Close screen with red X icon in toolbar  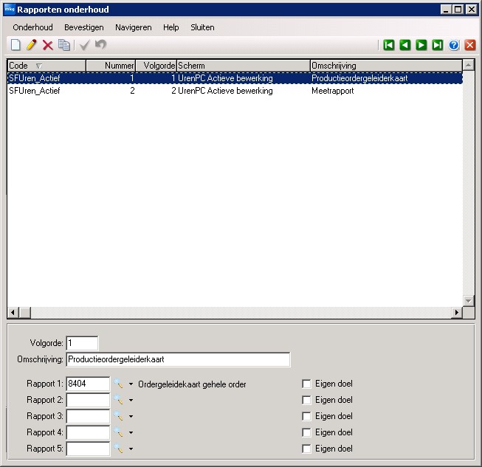pyautogui.click(x=470, y=45)
